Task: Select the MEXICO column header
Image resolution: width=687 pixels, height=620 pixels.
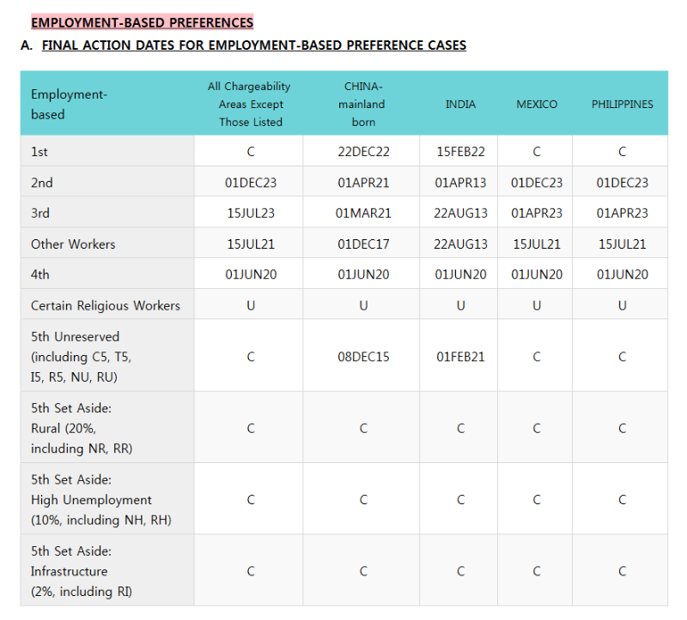Action: tap(536, 104)
